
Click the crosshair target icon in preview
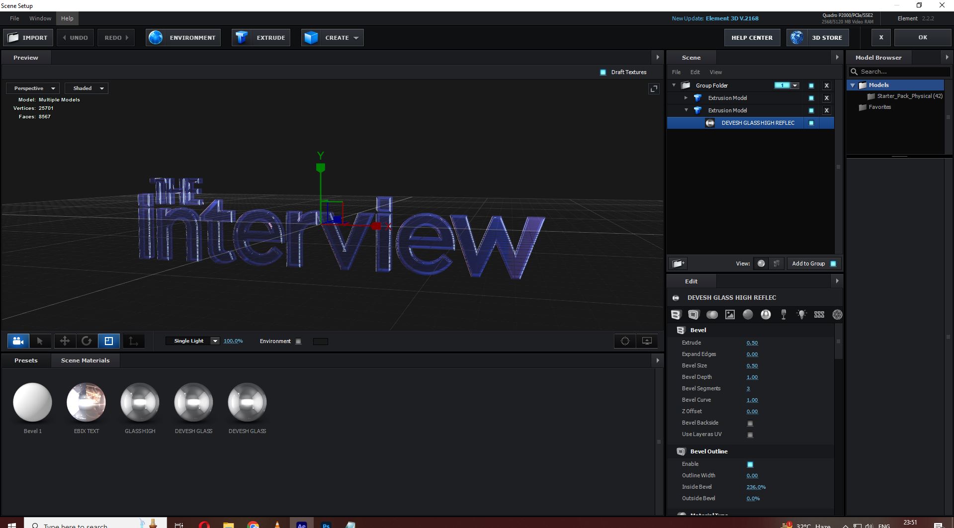(x=625, y=341)
